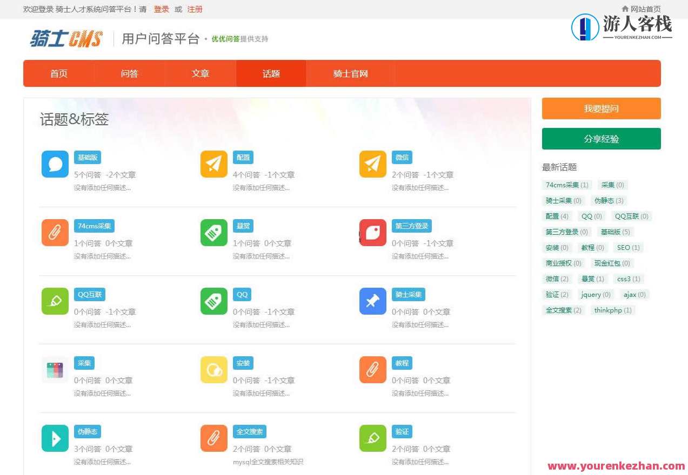Click the 分享经验 button
The height and width of the screenshot is (475, 688).
pyautogui.click(x=601, y=139)
